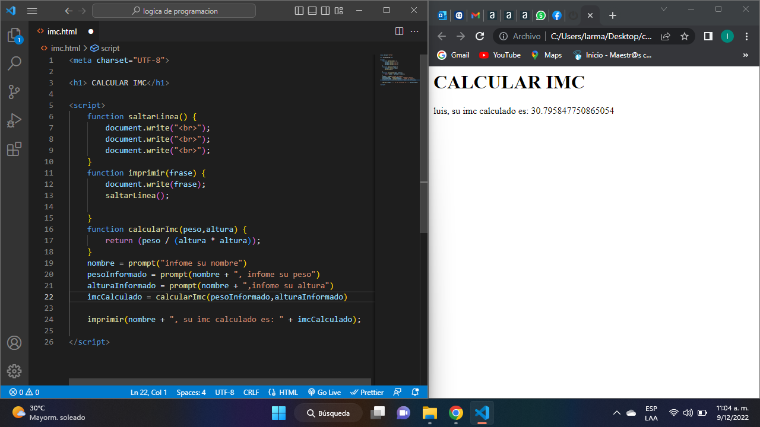Open Manage gear settings in VS Code
This screenshot has width=760, height=427.
[14, 371]
